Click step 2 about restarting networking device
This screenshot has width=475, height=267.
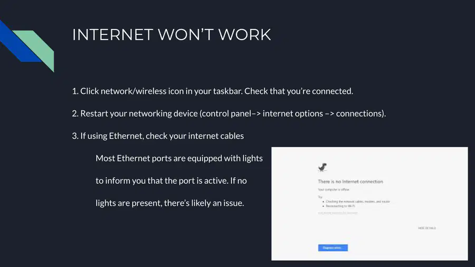[229, 113]
